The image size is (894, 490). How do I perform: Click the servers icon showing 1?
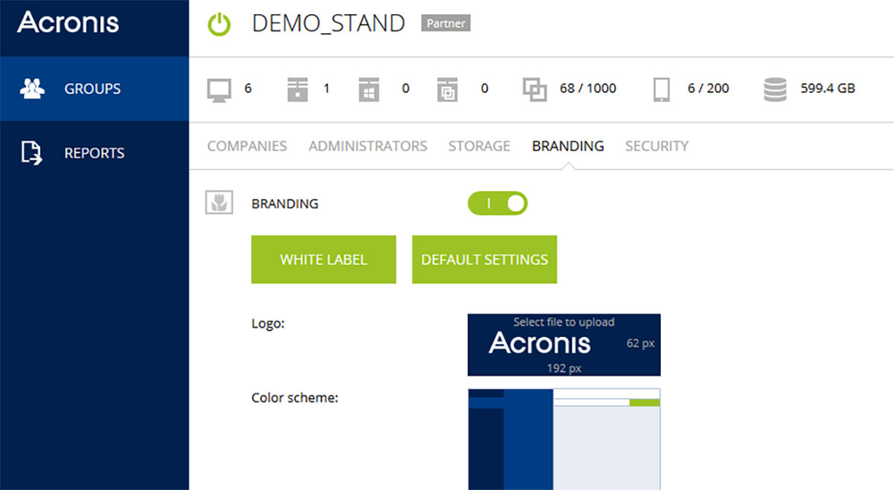coord(298,89)
